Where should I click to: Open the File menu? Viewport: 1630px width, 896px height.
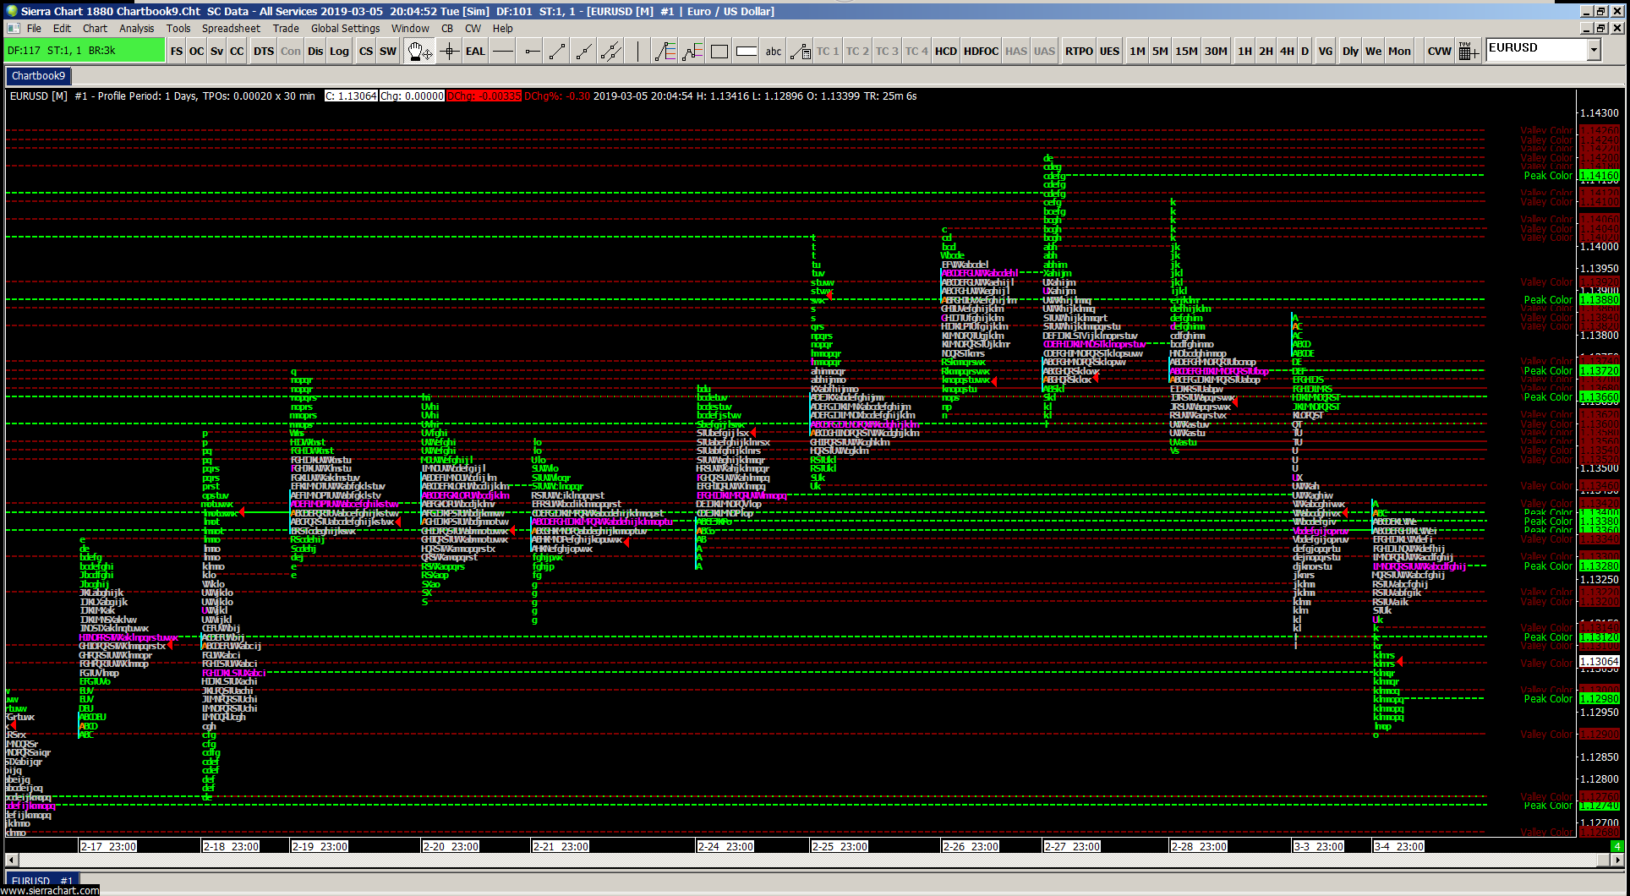tap(34, 28)
